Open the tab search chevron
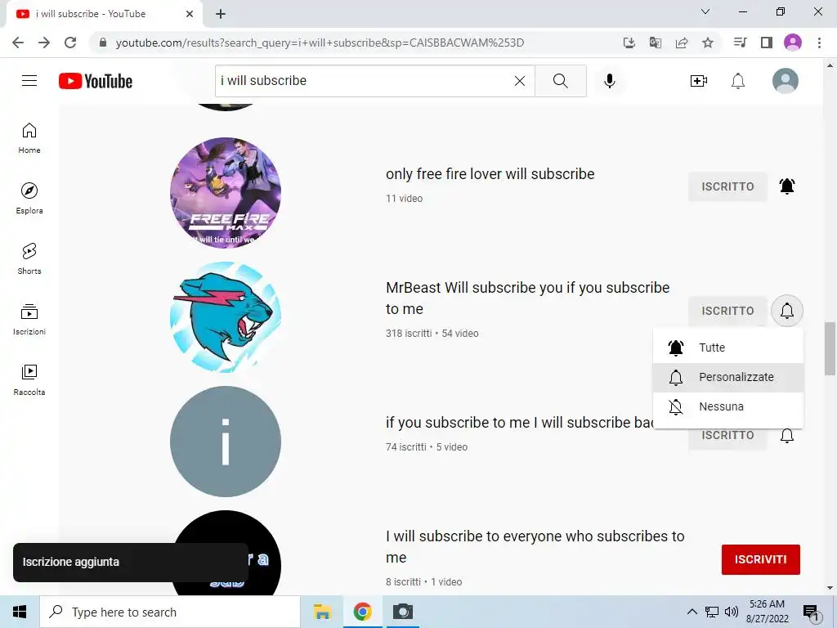837x628 pixels. [x=705, y=11]
